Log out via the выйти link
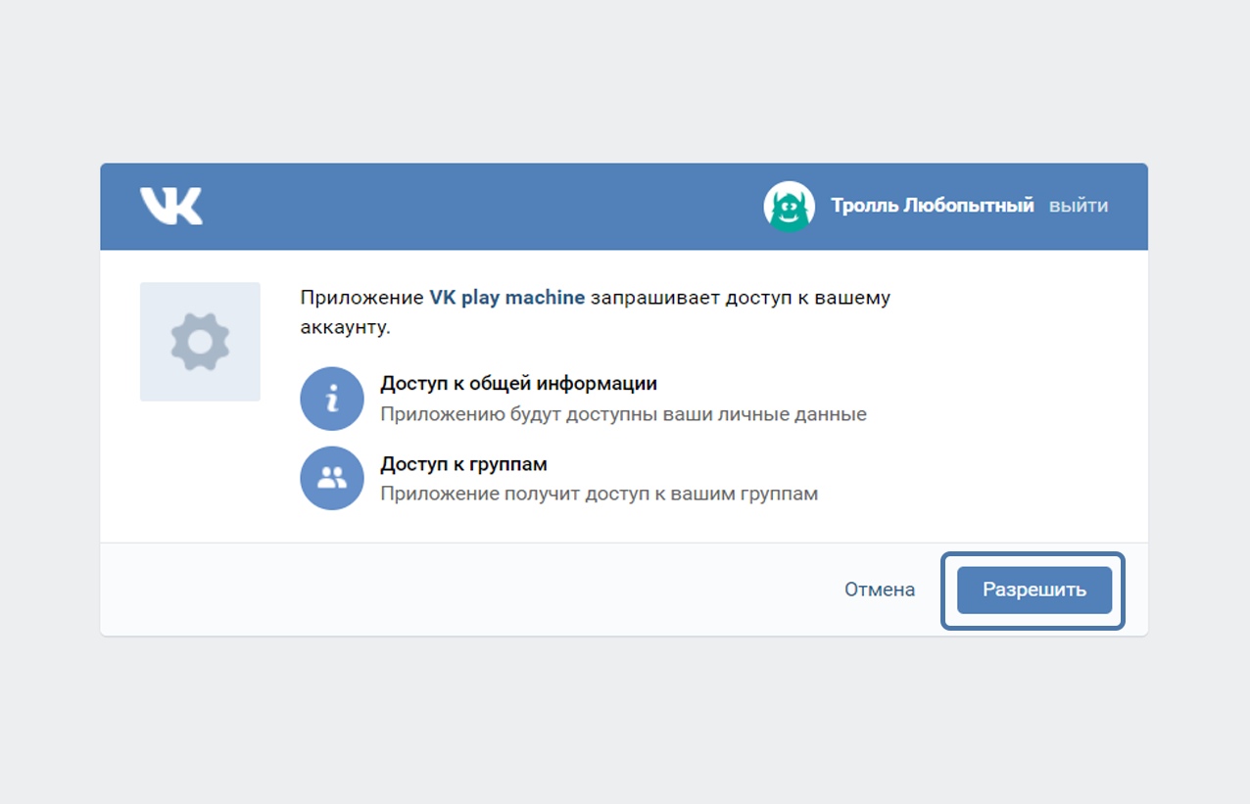The height and width of the screenshot is (804, 1250). click(1079, 206)
